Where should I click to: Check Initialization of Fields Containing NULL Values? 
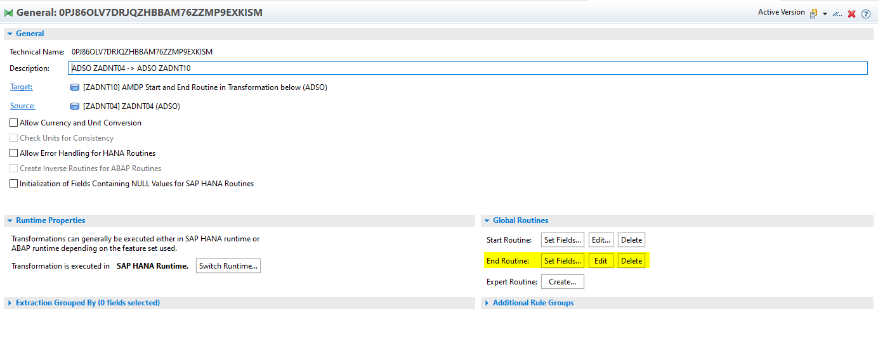14,184
